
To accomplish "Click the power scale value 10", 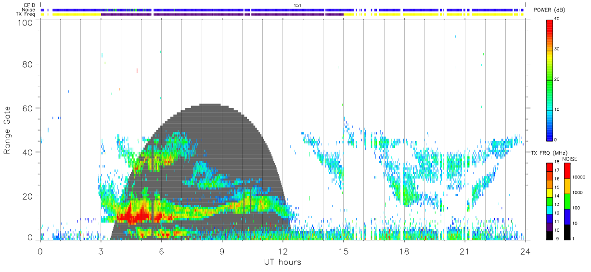I will point(557,110).
